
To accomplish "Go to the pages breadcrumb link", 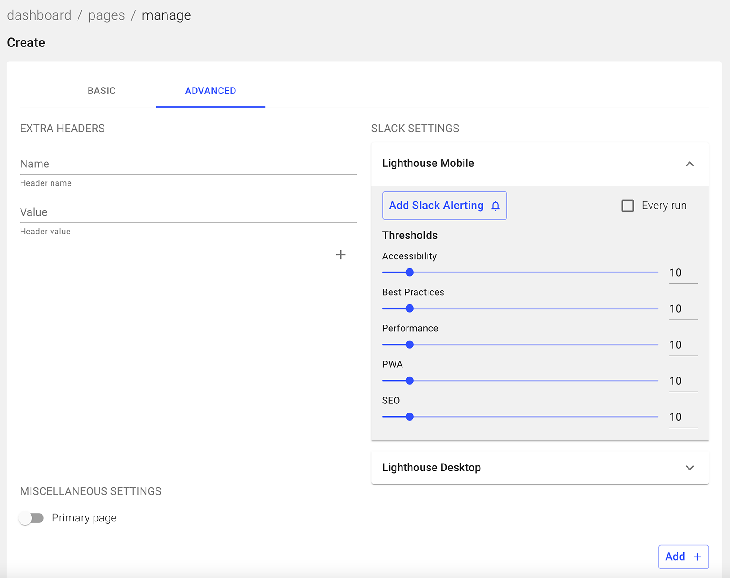I will click(x=106, y=15).
